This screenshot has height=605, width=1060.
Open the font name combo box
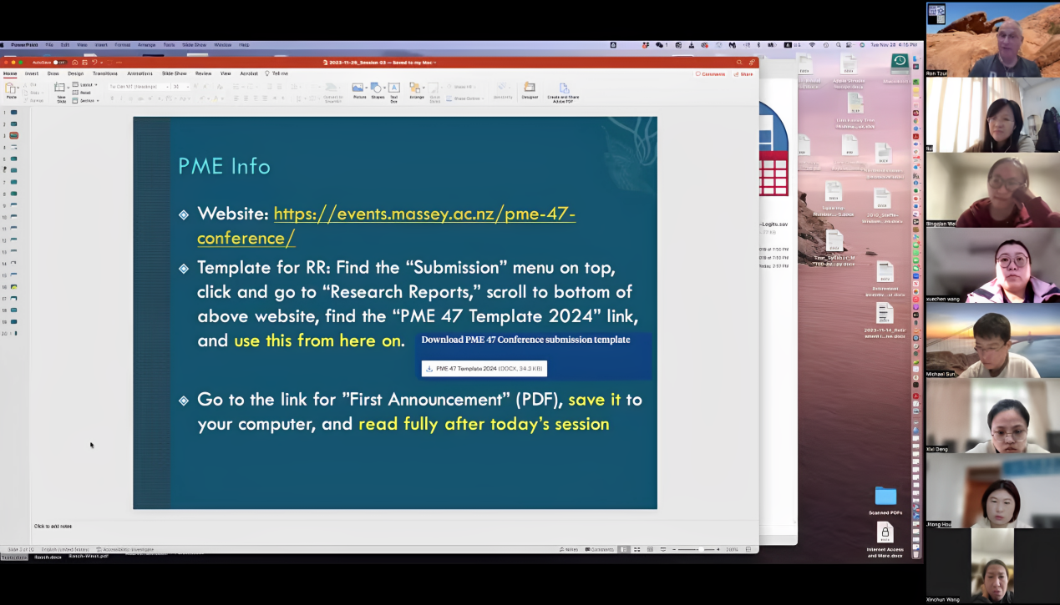pos(138,87)
